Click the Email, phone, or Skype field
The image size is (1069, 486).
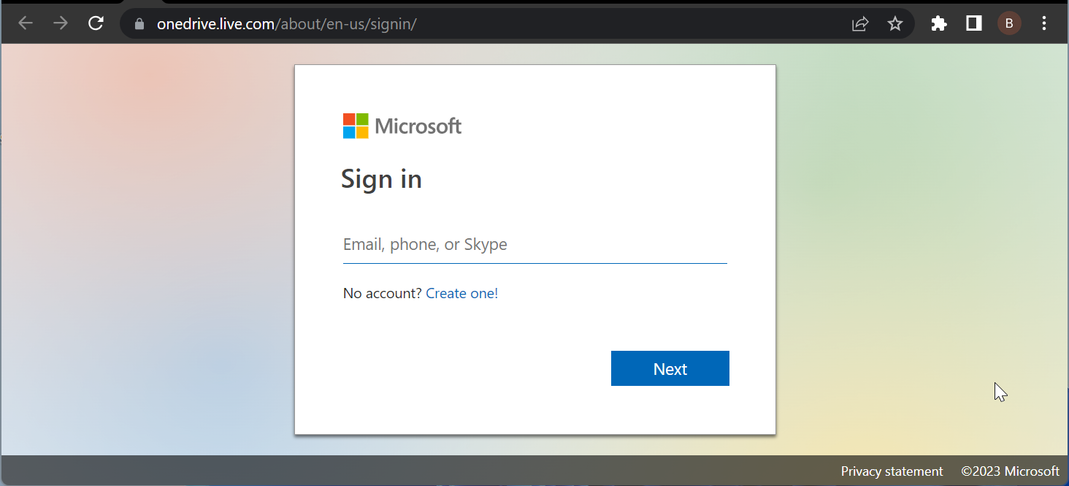(x=535, y=245)
